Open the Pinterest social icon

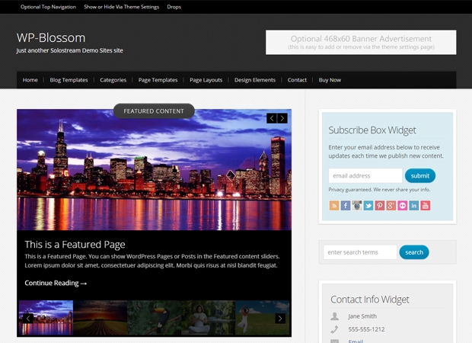coord(380,206)
